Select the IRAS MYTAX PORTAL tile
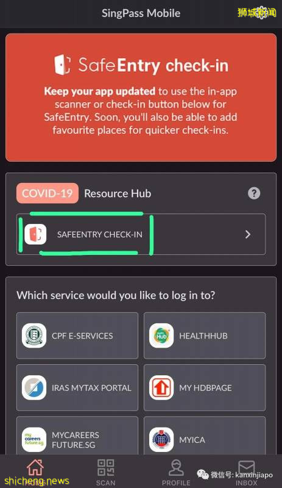282x488 pixels. tap(77, 387)
